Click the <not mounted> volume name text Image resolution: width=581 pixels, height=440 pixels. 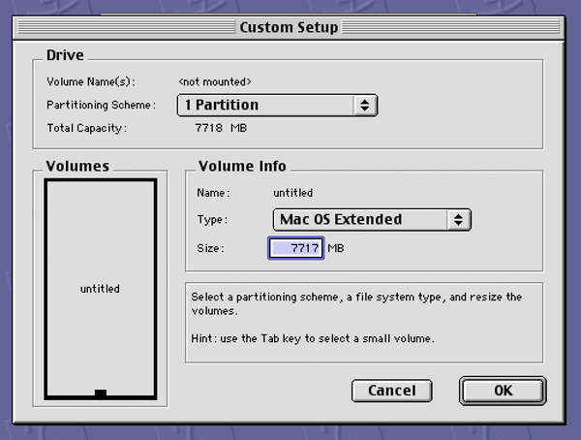tap(215, 81)
